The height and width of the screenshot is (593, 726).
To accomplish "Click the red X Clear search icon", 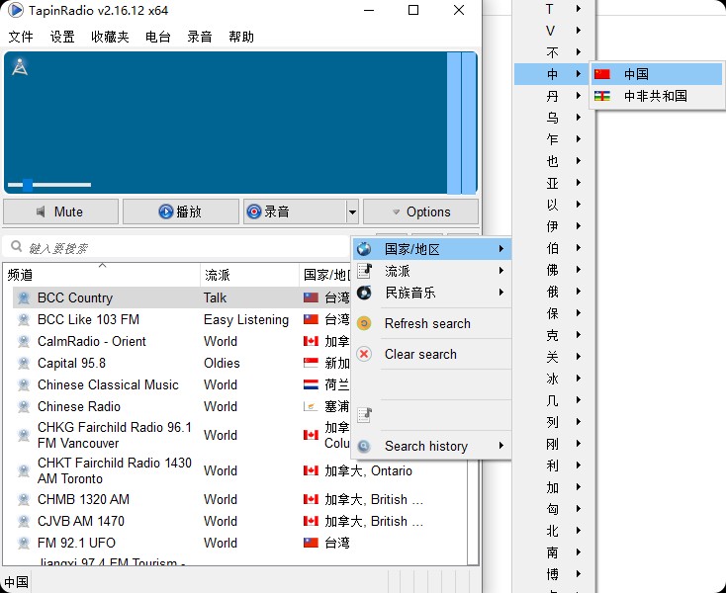I will click(x=364, y=354).
